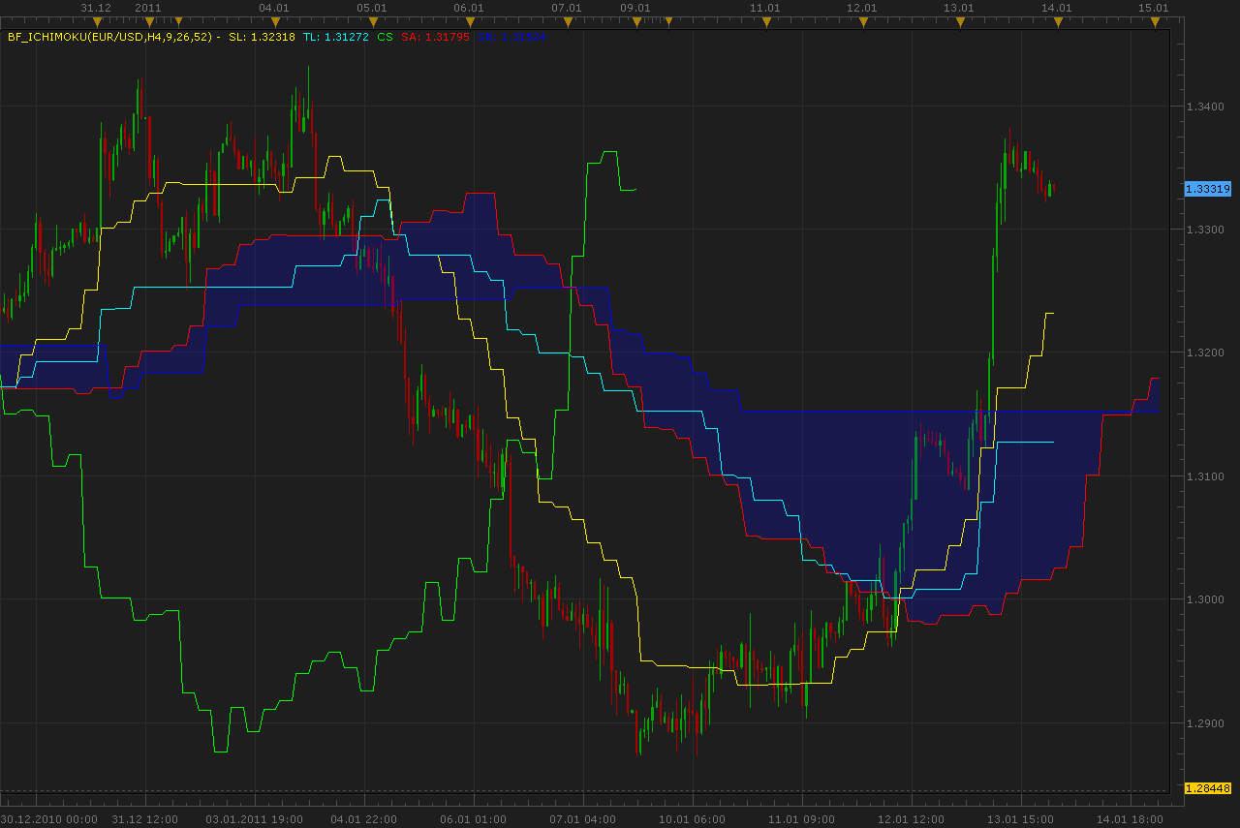Viewport: 1240px width, 828px height.
Task: Click the 06.01 01:00 time axis label
Action: click(473, 818)
